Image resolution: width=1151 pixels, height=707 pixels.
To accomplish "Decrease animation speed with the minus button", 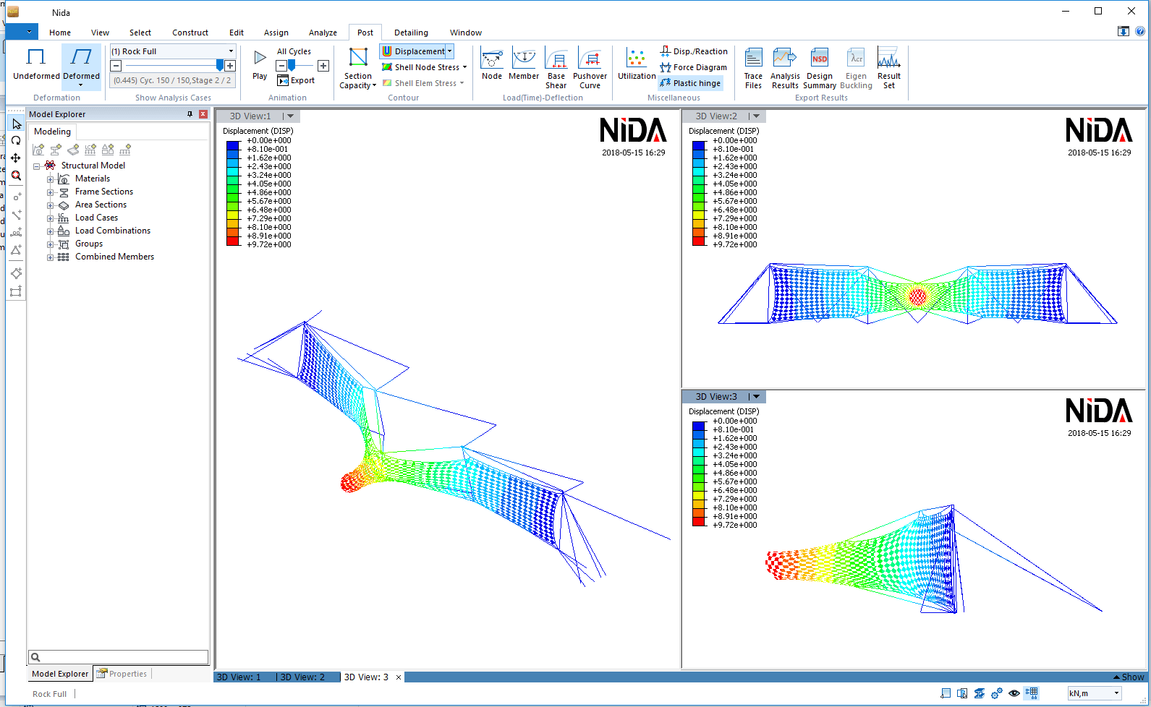I will [281, 66].
